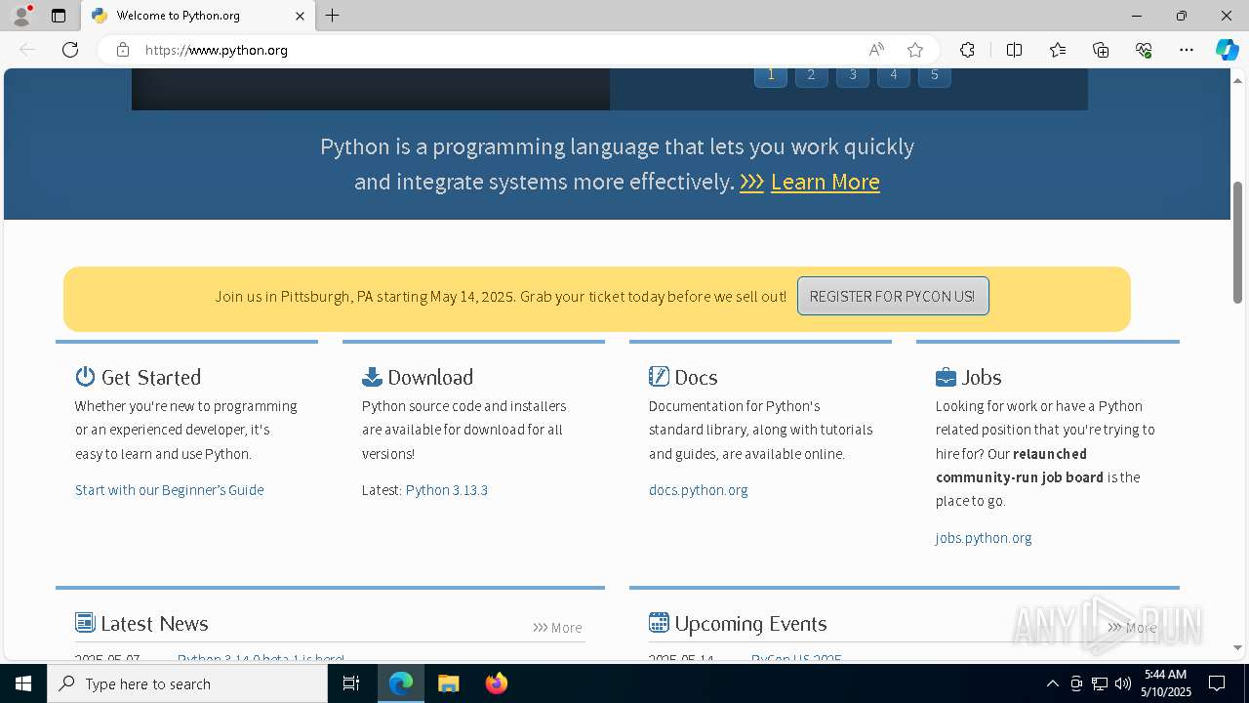
Task: Click the Upcoming Events calendar icon
Action: tap(659, 623)
